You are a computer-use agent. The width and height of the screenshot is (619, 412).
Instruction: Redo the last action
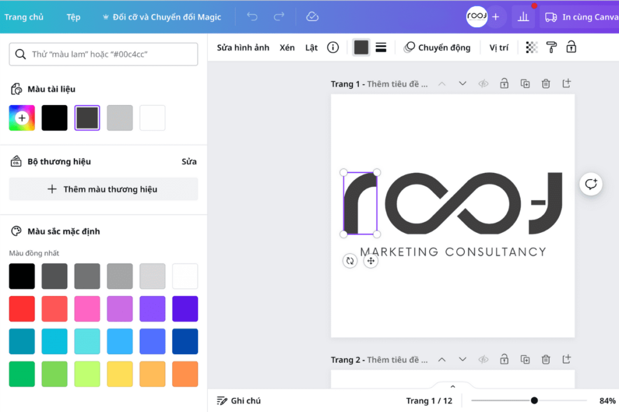tap(279, 16)
